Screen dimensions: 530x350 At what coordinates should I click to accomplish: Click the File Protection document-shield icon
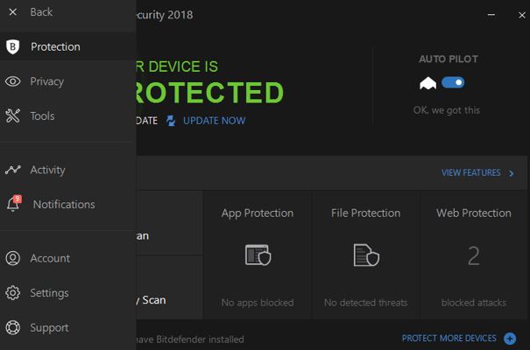pos(366,255)
